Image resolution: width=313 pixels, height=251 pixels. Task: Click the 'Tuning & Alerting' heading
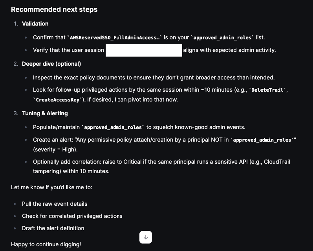45,113
